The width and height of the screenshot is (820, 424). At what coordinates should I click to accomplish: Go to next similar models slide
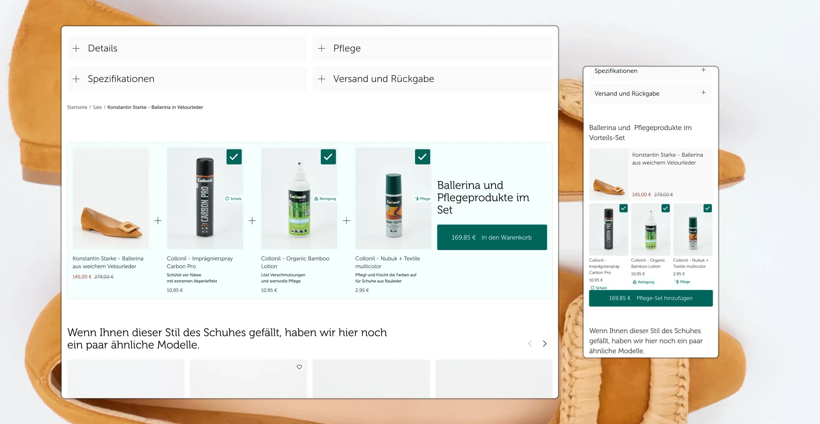coord(545,343)
